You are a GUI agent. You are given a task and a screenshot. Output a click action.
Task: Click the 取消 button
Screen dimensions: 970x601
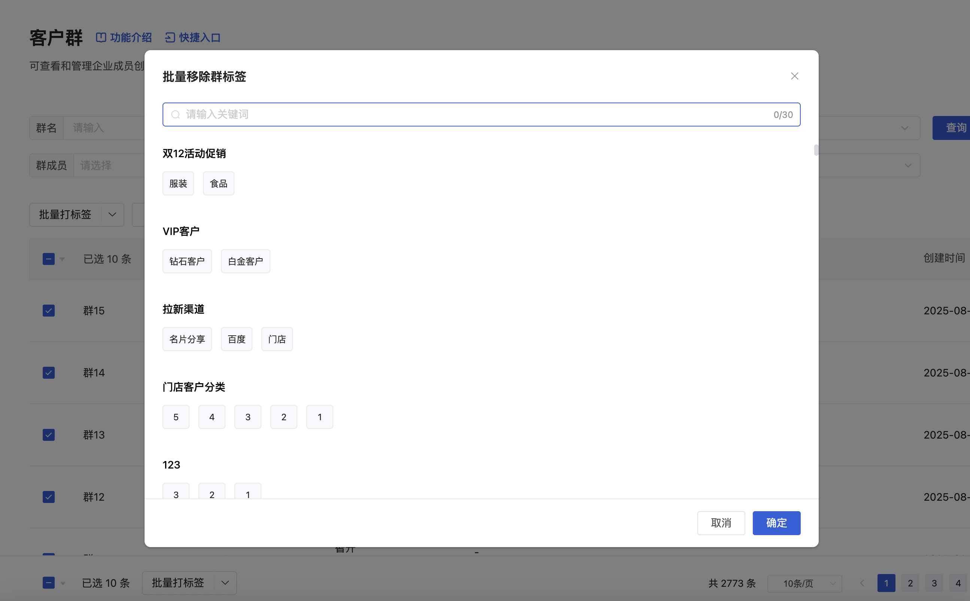(721, 523)
